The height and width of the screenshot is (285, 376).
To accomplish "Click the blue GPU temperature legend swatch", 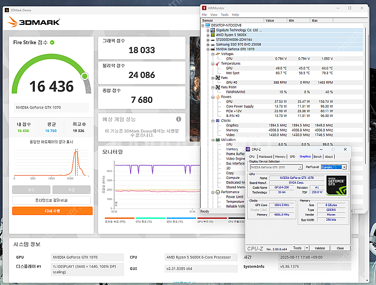I will point(181,218).
